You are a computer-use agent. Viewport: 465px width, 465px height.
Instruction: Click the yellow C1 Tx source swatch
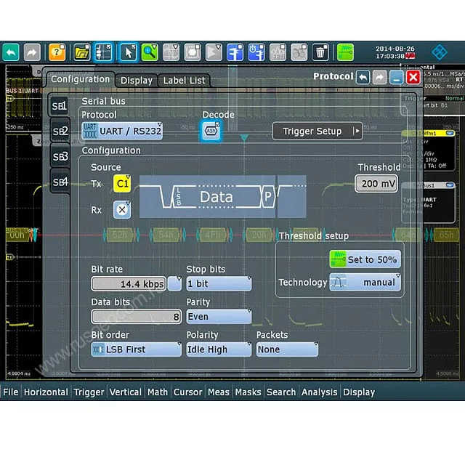pos(121,184)
